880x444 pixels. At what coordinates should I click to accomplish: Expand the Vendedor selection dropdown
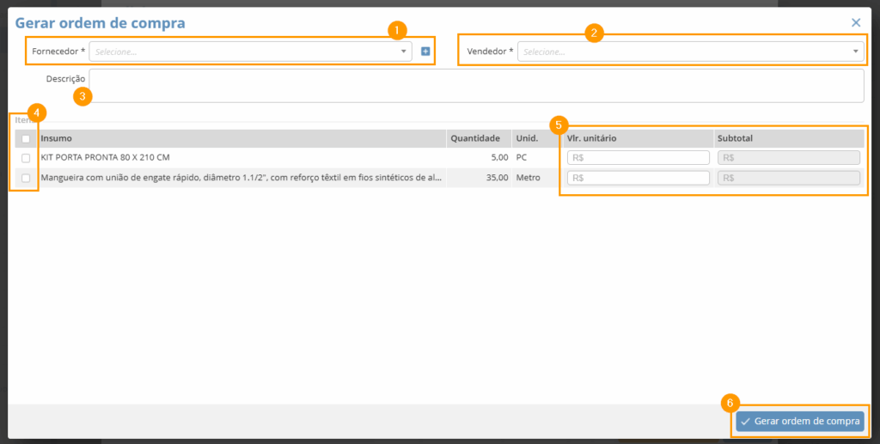[x=690, y=52]
